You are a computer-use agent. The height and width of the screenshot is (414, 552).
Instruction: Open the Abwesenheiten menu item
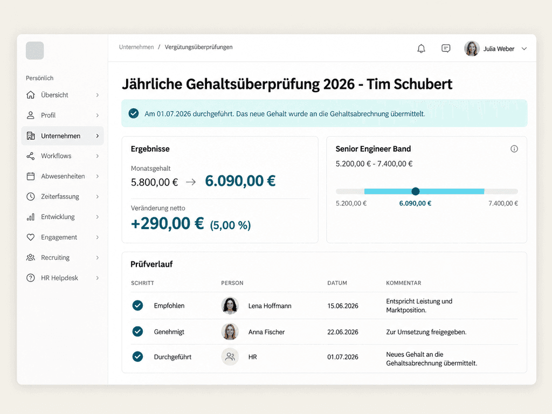pos(63,176)
